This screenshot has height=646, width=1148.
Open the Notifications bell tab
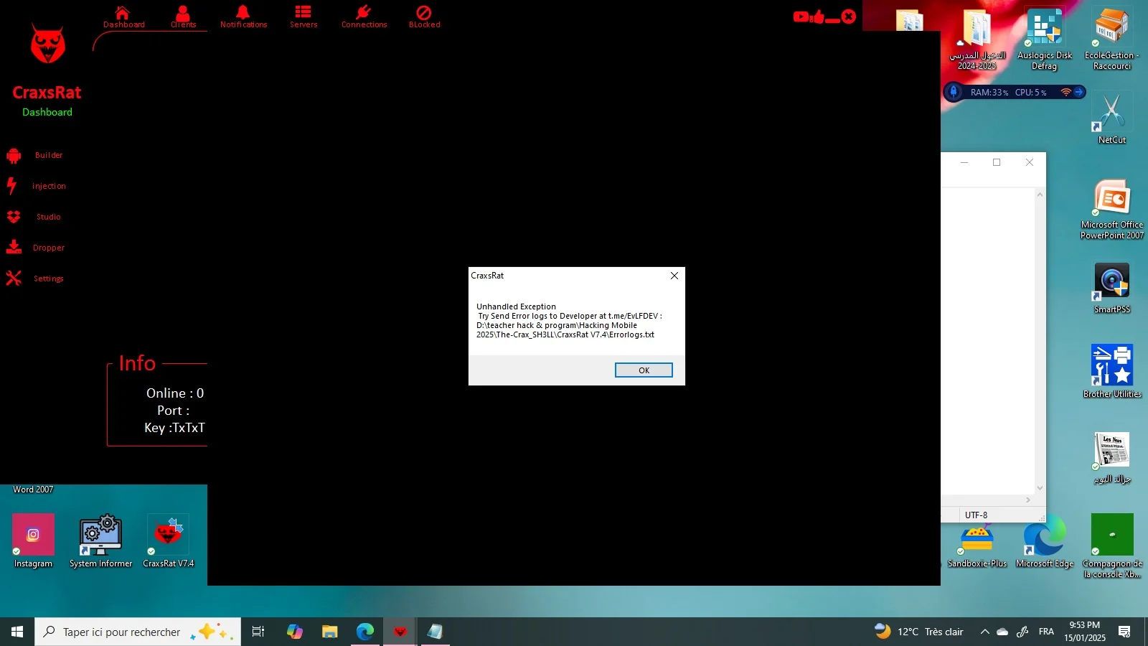(x=243, y=17)
